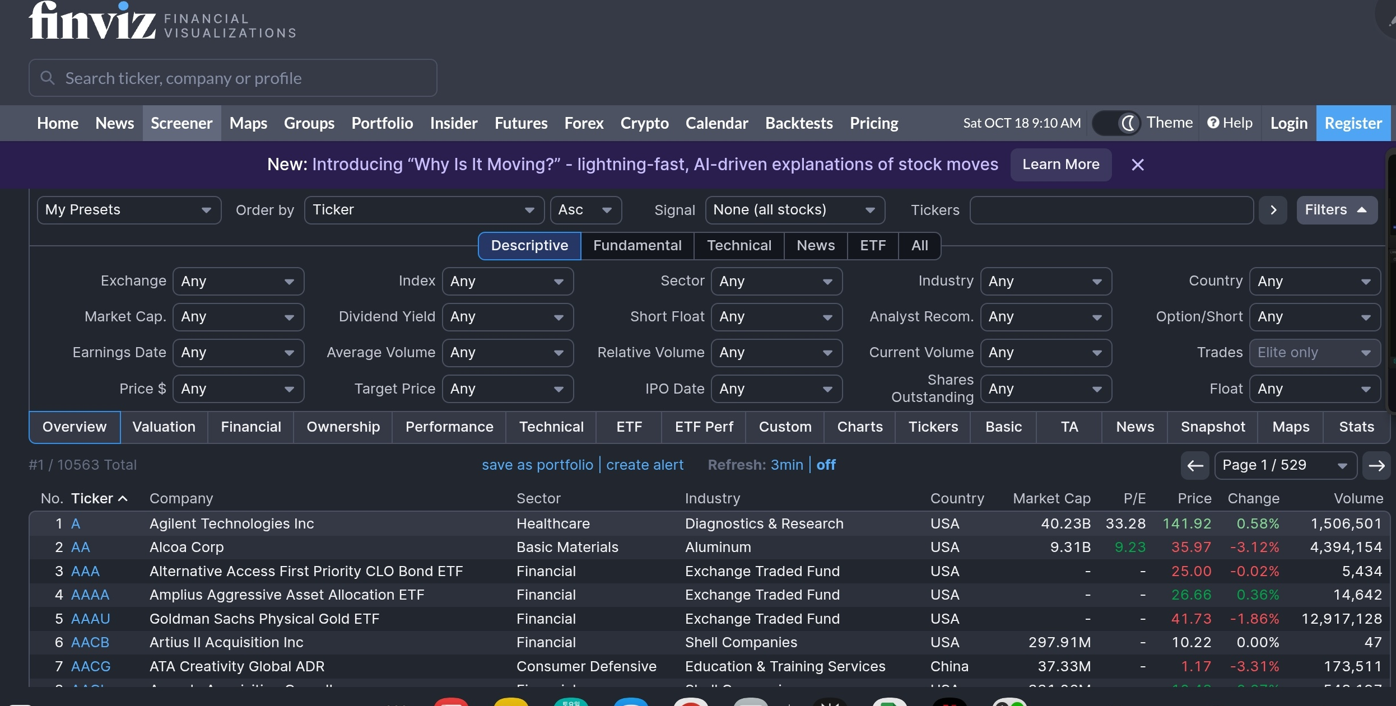The image size is (1396, 706).
Task: Open the AACG ticker link
Action: point(91,666)
